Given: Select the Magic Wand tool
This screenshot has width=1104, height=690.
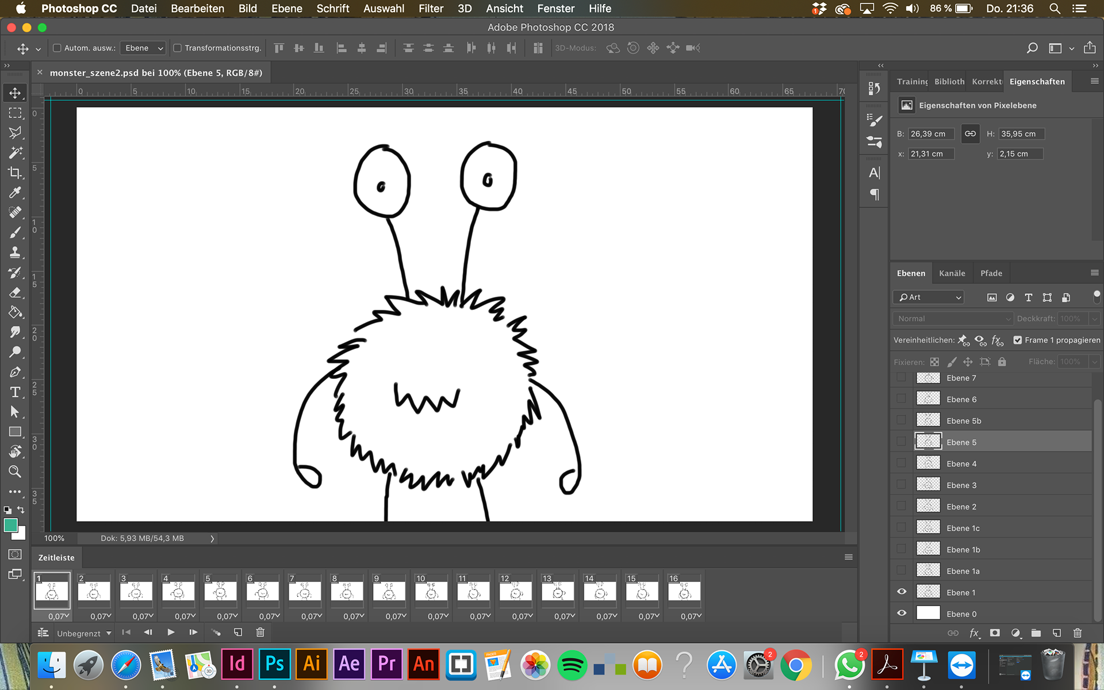Looking at the screenshot, I should click(x=15, y=152).
